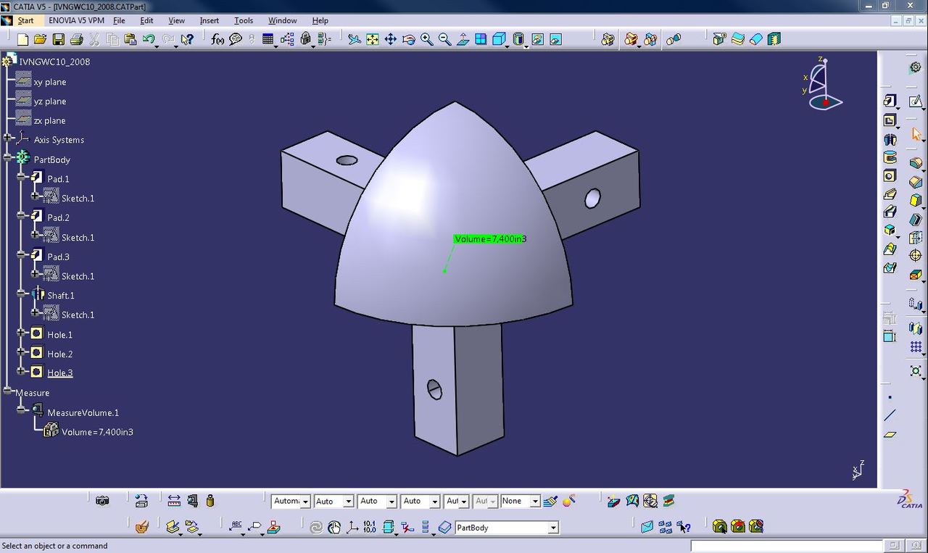Expand the Axis Systems node

click(x=8, y=138)
